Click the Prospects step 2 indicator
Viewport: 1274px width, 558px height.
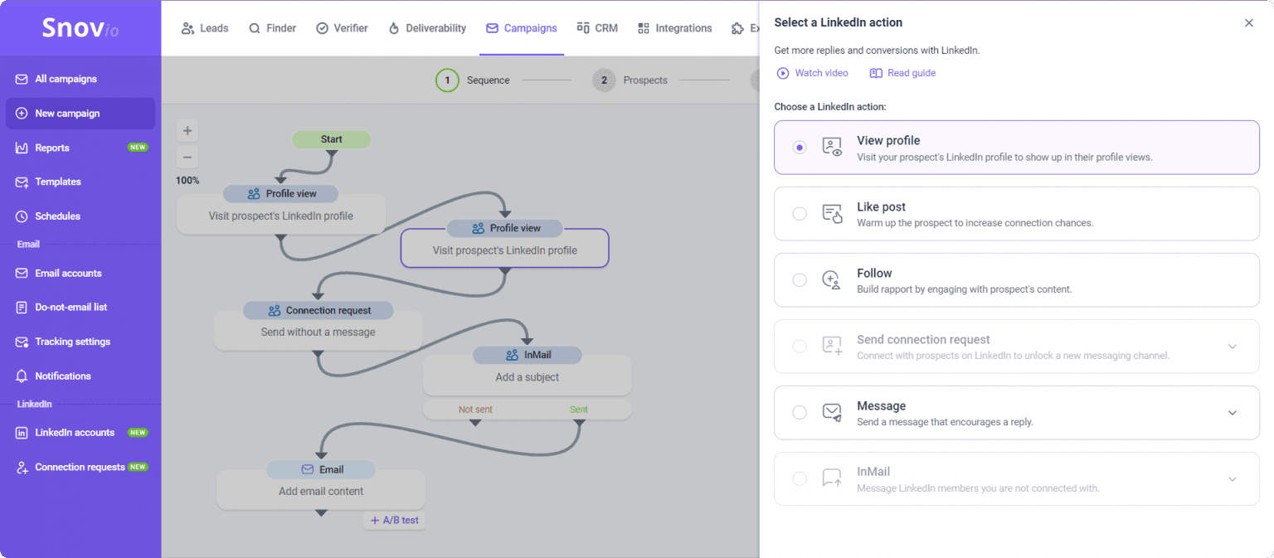pyautogui.click(x=604, y=80)
